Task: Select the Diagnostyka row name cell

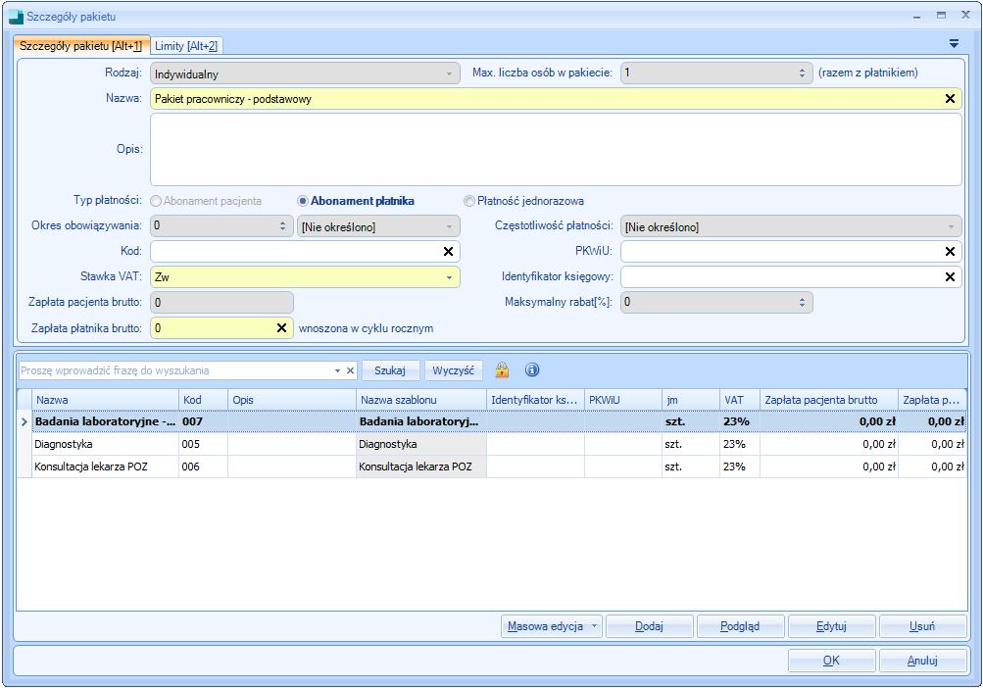Action: 105,444
